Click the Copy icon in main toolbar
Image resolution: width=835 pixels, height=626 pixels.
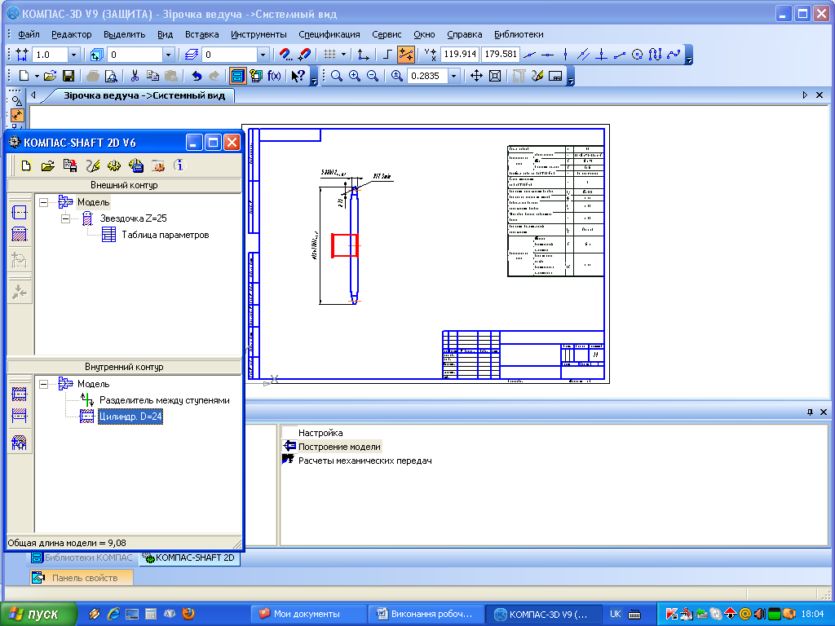pos(152,76)
